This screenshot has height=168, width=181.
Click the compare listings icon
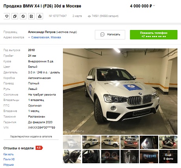coord(15,16)
